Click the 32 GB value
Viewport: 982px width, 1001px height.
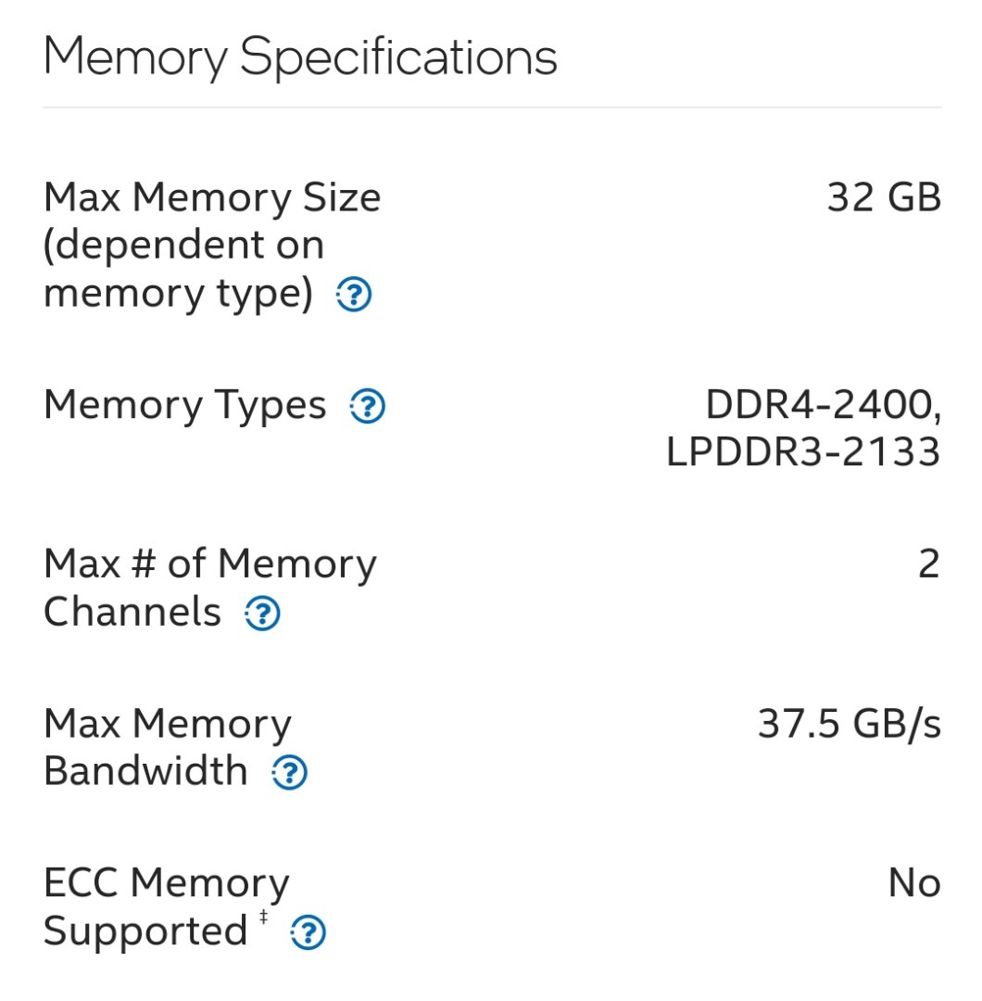(884, 198)
